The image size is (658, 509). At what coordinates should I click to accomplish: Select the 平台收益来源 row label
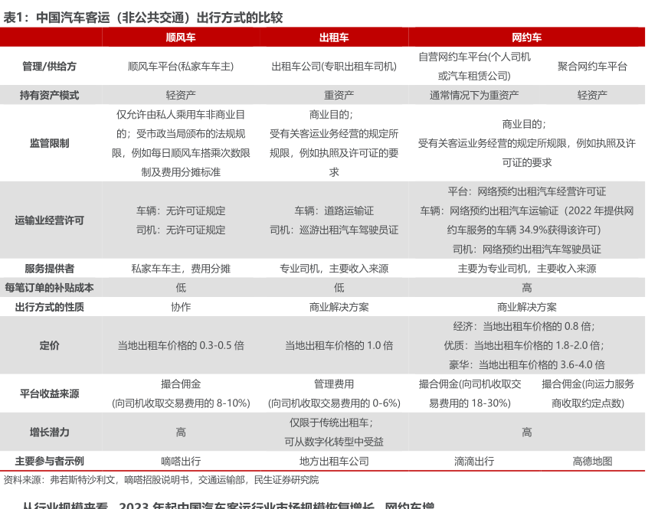point(49,393)
